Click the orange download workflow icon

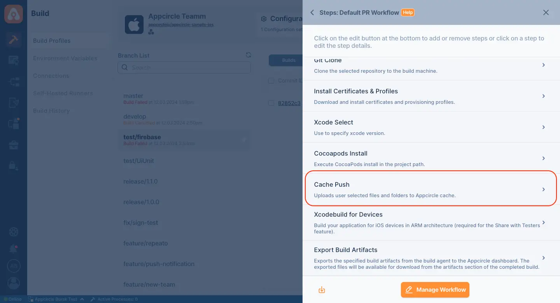322,290
